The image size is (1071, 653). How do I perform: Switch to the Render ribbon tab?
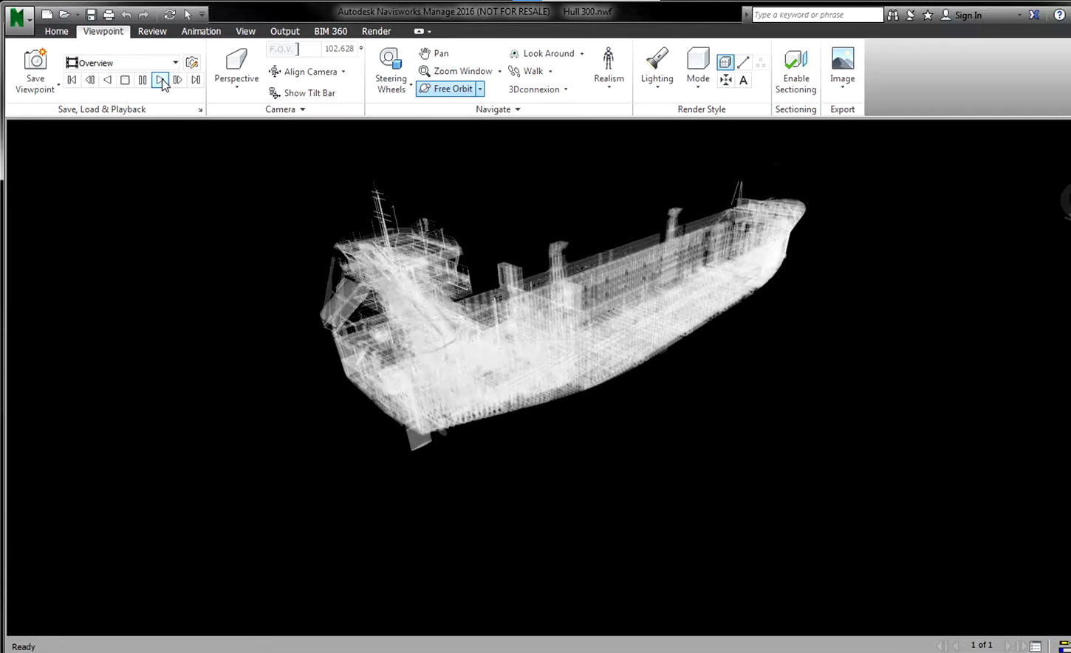tap(377, 31)
